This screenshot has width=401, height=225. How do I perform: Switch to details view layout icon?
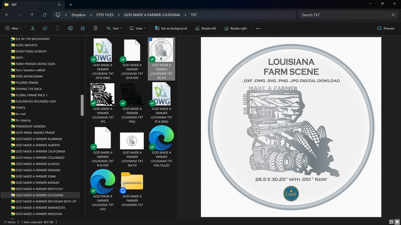[391, 222]
